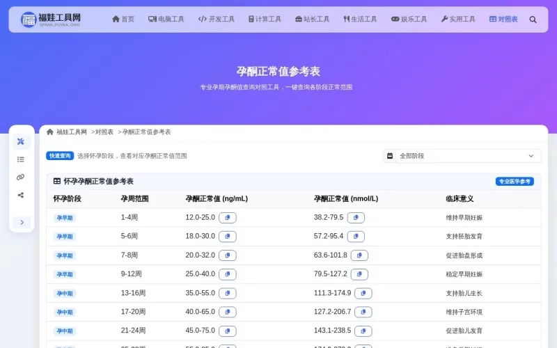Follow 福娃工具网 breadcrumb link
The image size is (557, 348).
[x=72, y=132]
